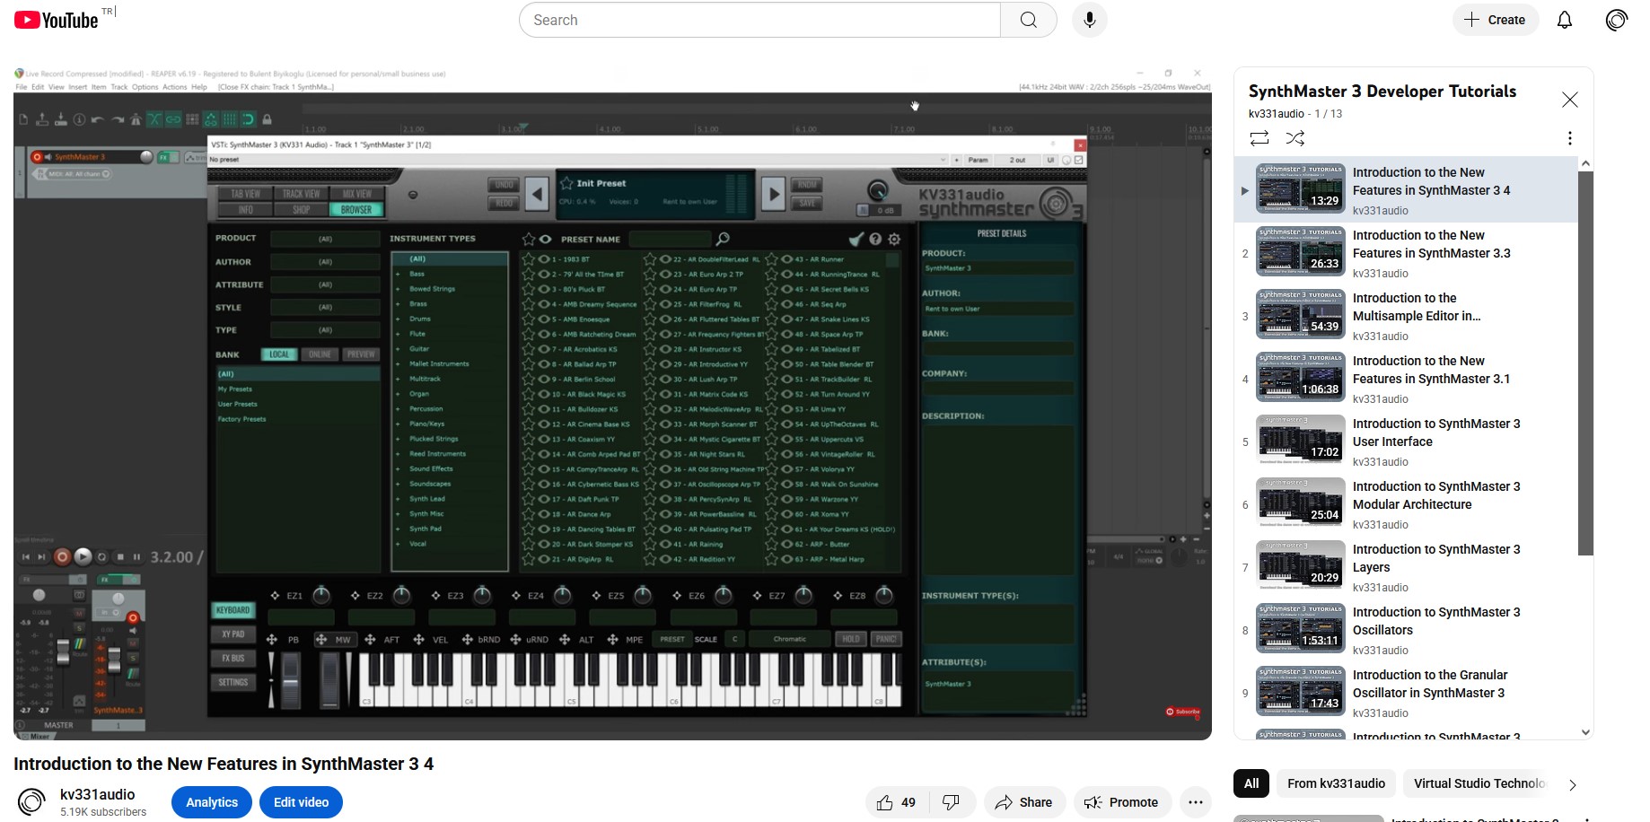This screenshot has width=1650, height=822.
Task: Open Modular Architecture playlist video thumbnail
Action: (1300, 504)
